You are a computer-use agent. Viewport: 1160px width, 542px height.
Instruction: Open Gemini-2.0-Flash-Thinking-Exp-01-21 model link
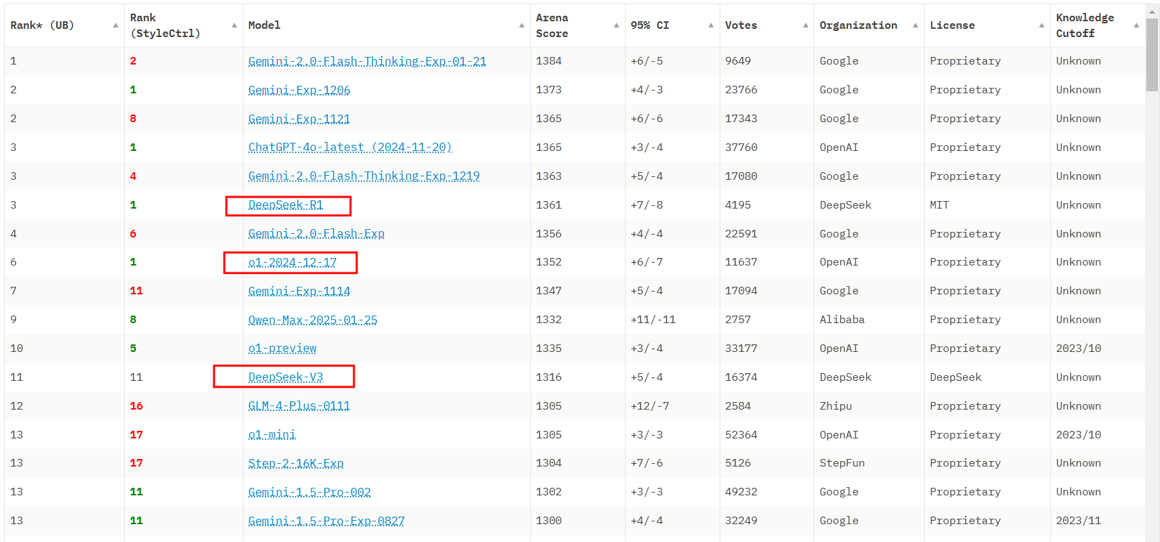[x=367, y=62]
